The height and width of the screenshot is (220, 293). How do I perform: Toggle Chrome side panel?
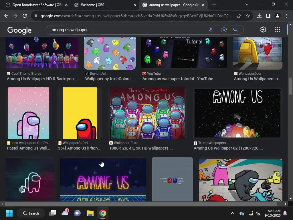coord(268,16)
